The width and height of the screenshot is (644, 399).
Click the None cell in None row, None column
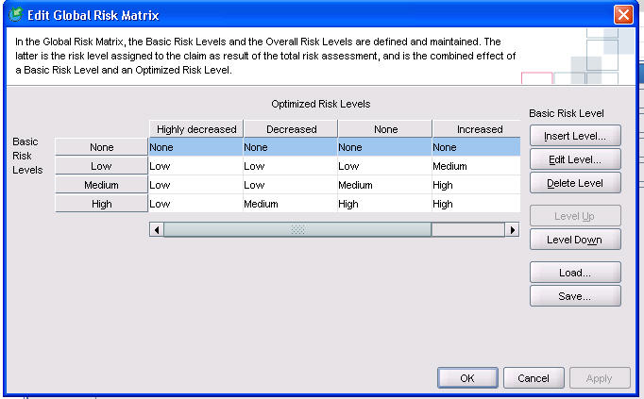point(385,147)
